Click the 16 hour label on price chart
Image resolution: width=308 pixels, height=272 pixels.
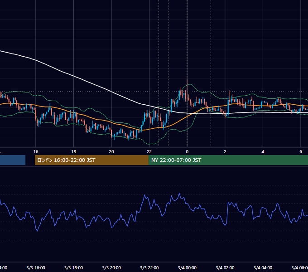pyautogui.click(x=36, y=152)
